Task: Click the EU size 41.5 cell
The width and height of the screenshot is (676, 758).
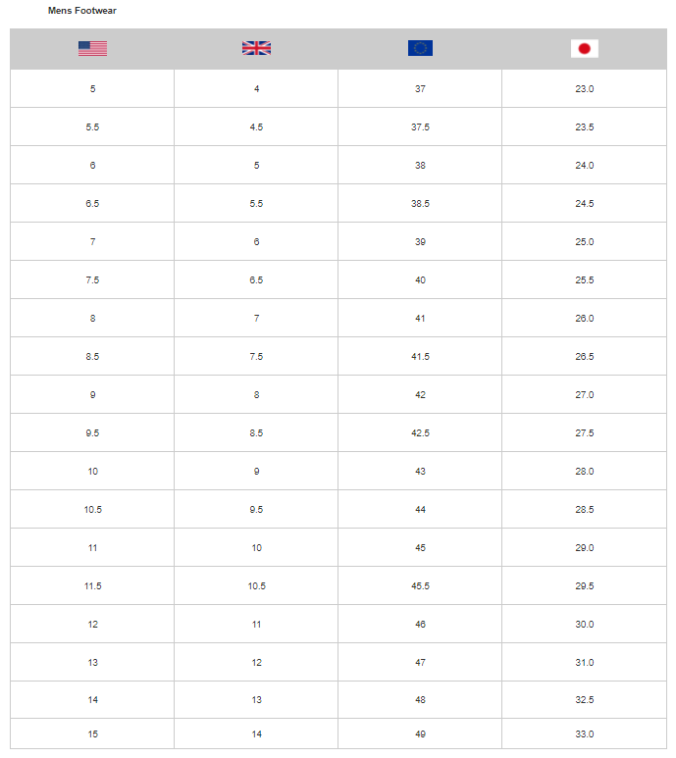Action: point(420,357)
